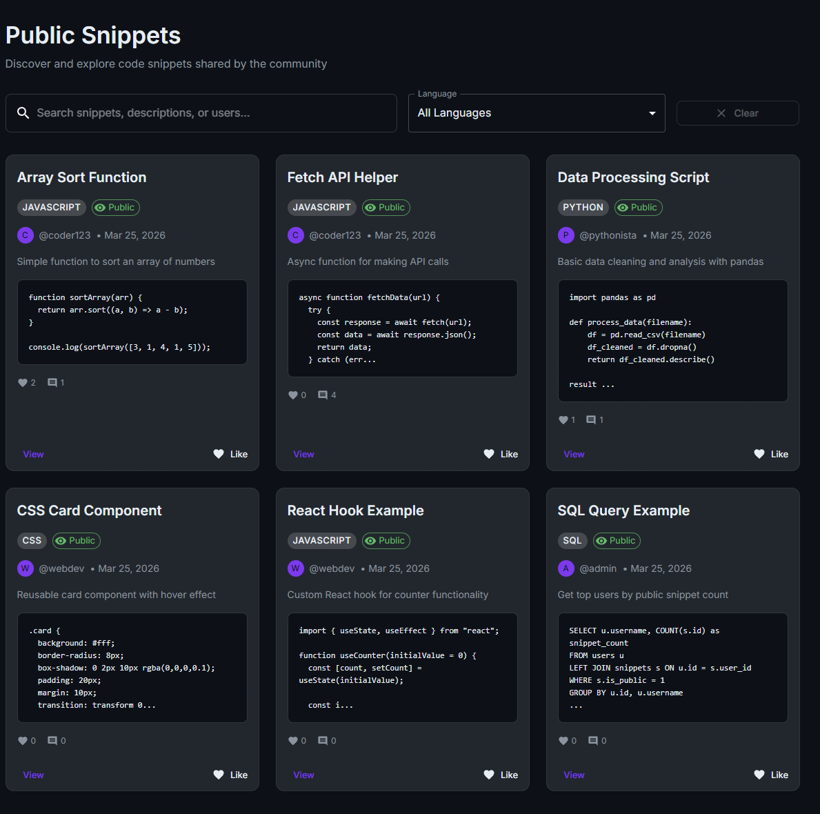Open the React Hook Example title
The width and height of the screenshot is (820, 814).
356,510
